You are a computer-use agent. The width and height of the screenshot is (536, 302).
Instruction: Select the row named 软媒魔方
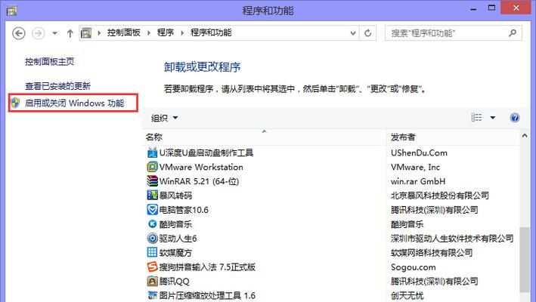330,252
